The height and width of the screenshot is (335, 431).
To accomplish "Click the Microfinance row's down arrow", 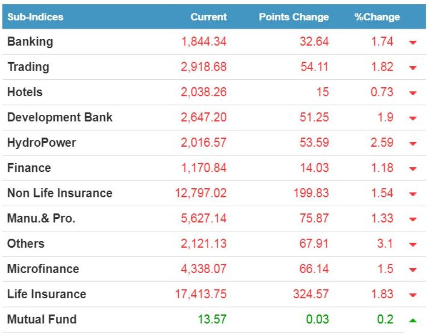I will pos(413,270).
